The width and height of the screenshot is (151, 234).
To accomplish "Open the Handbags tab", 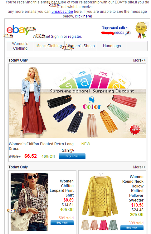I will 112,46.
